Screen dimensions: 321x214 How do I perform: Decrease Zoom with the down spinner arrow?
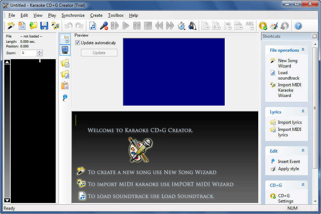[x=40, y=55]
